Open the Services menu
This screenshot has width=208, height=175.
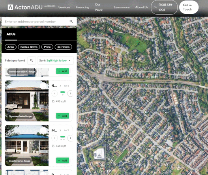coord(64,7)
